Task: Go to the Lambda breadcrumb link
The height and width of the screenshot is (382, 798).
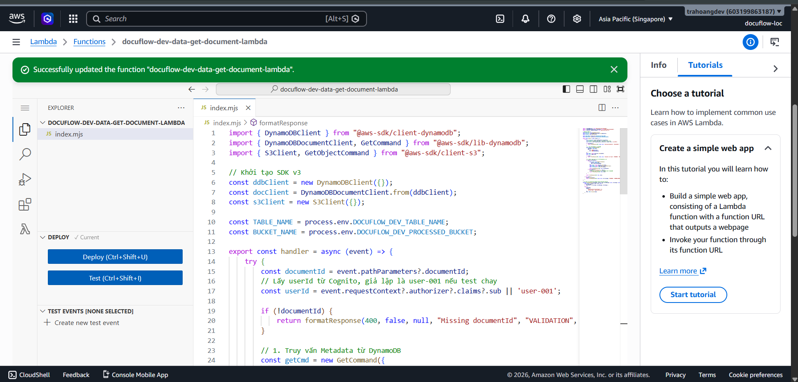Action: (x=43, y=42)
